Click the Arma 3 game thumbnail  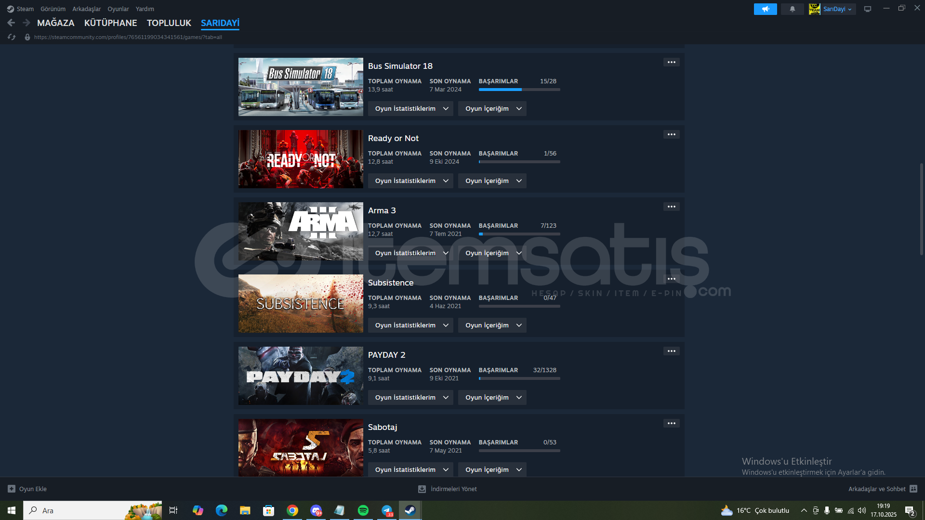click(x=301, y=231)
